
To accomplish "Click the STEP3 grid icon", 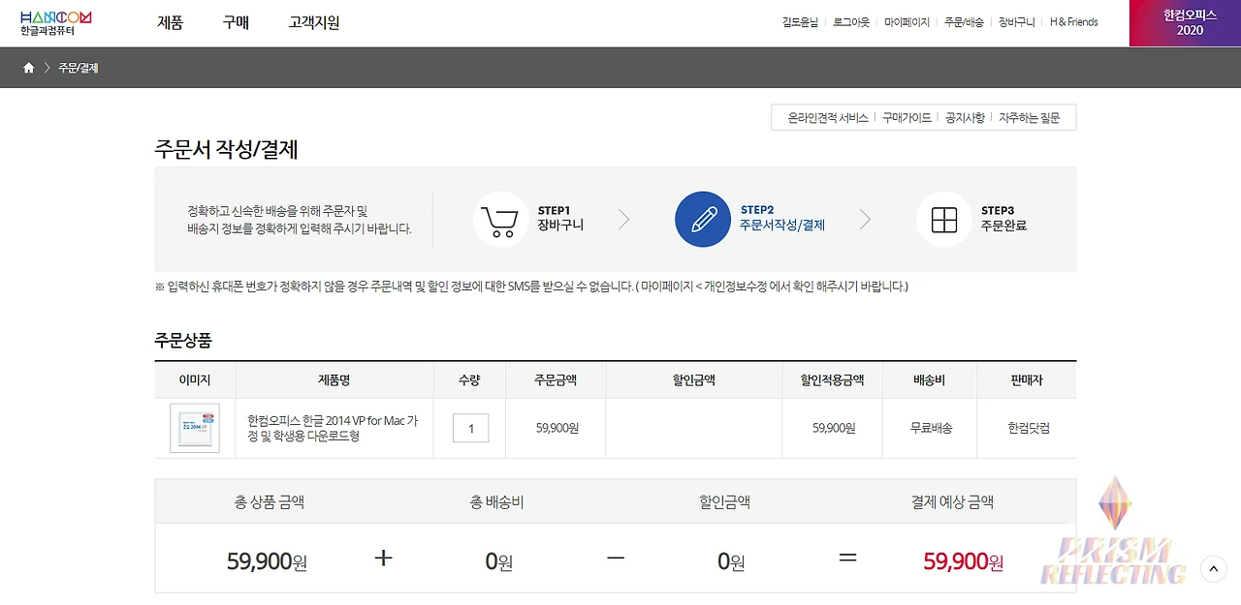I will point(943,220).
